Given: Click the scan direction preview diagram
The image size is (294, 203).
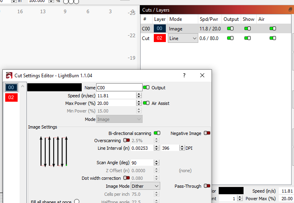Looking at the screenshot, I should coord(53,151).
